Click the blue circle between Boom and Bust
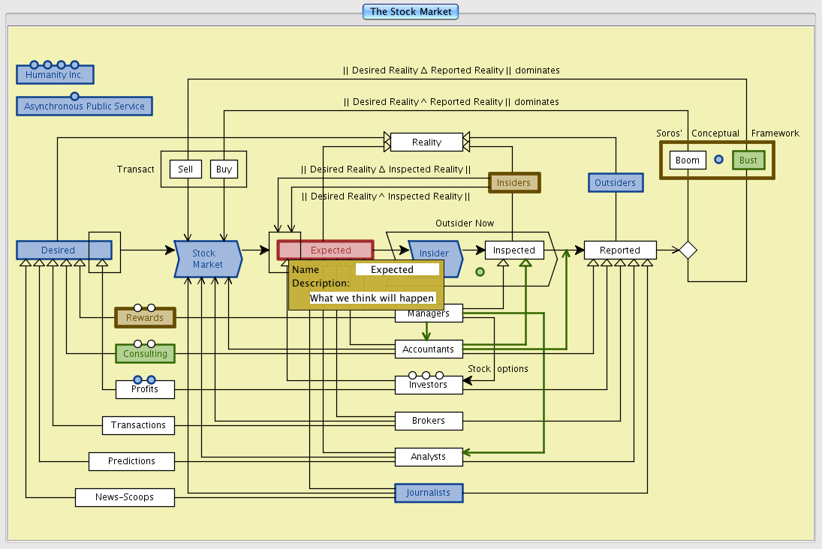 (718, 160)
